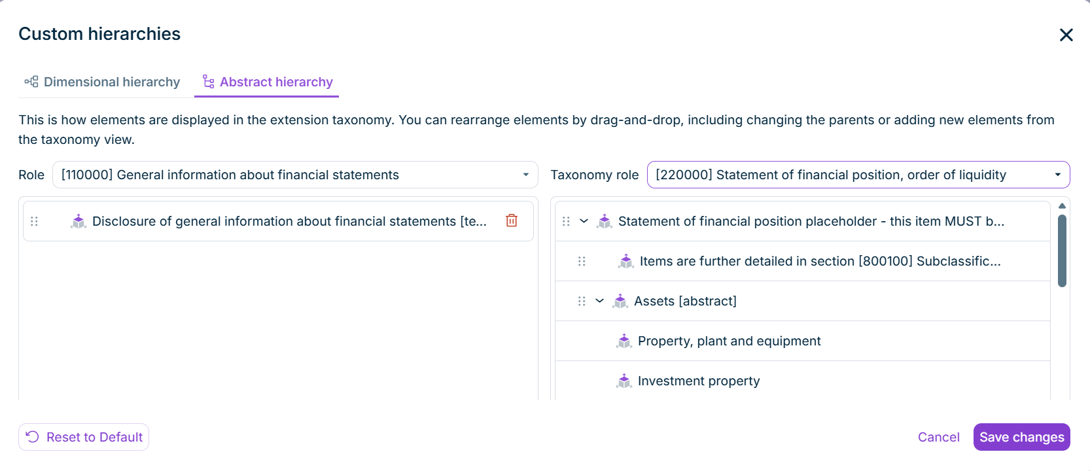Select the Abstract hierarchy tab

(x=267, y=82)
